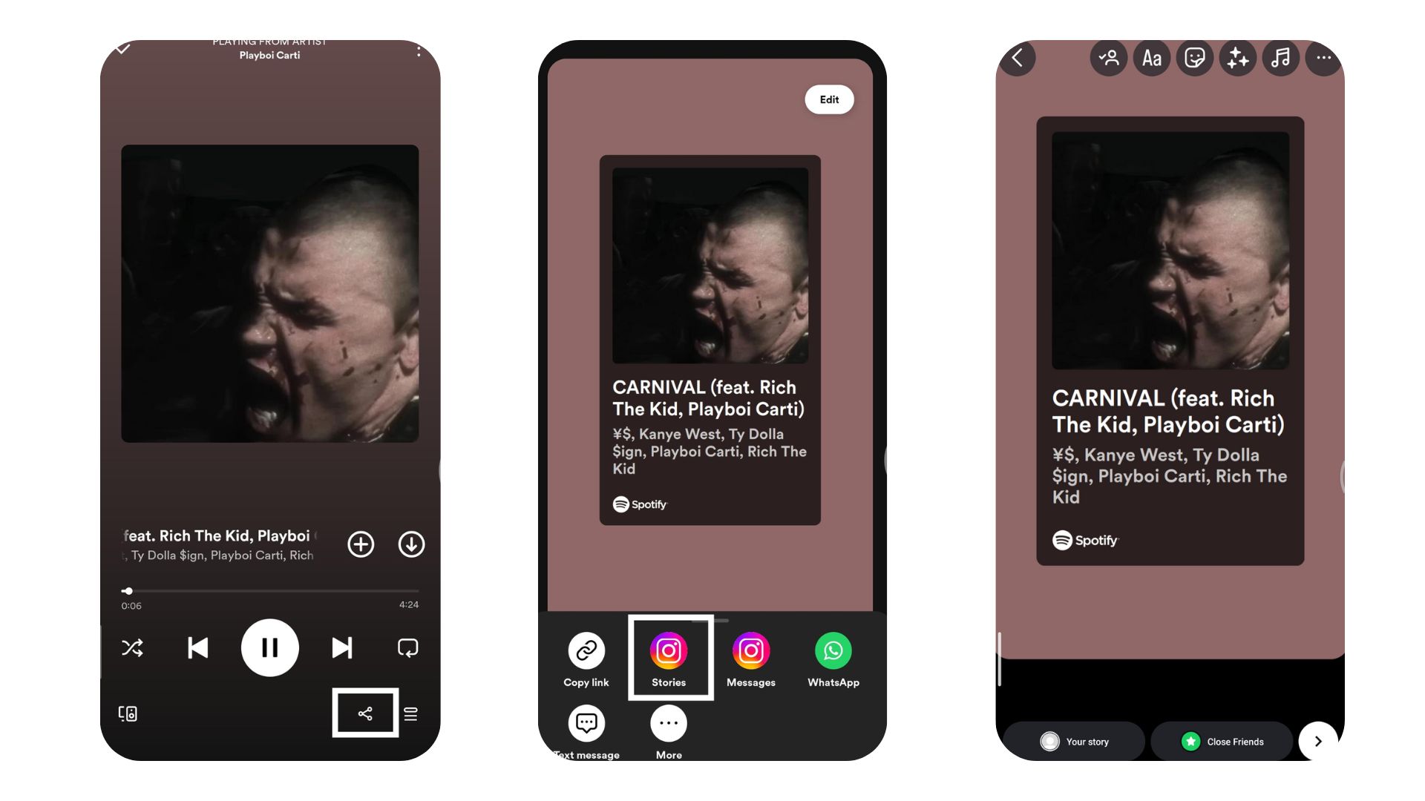Tap the pause playback button
Viewport: 1425px width, 801px height.
(x=270, y=647)
